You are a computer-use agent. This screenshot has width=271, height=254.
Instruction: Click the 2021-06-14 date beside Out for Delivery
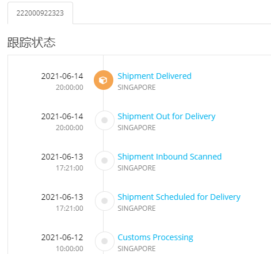pos(62,116)
